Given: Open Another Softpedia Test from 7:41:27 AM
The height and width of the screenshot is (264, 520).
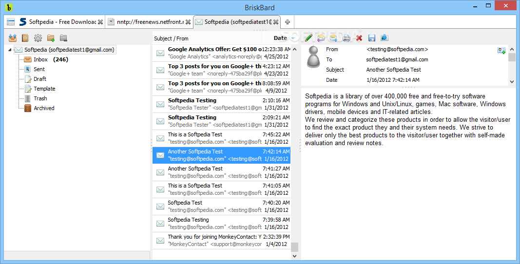Looking at the screenshot, I should coord(222,172).
